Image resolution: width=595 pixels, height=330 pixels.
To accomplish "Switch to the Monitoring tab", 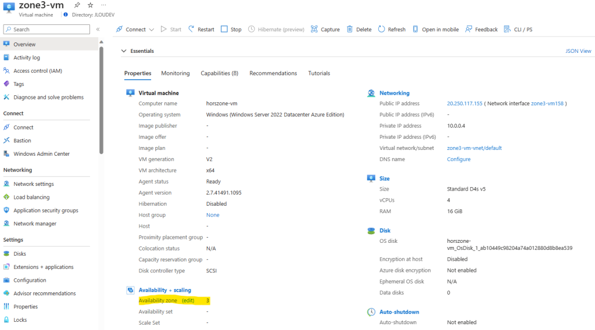I will click(x=175, y=73).
